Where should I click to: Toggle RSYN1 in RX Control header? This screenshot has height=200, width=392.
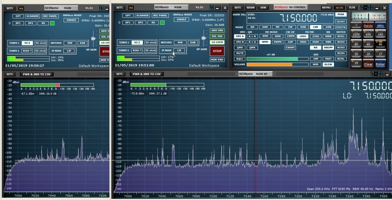click(x=326, y=8)
